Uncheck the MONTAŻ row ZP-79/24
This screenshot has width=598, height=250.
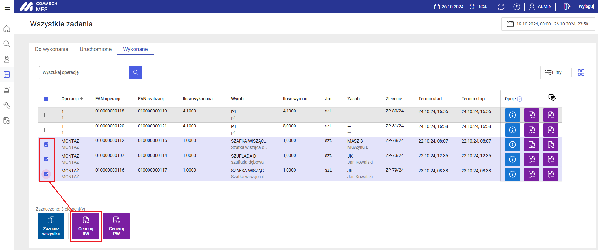point(46,174)
